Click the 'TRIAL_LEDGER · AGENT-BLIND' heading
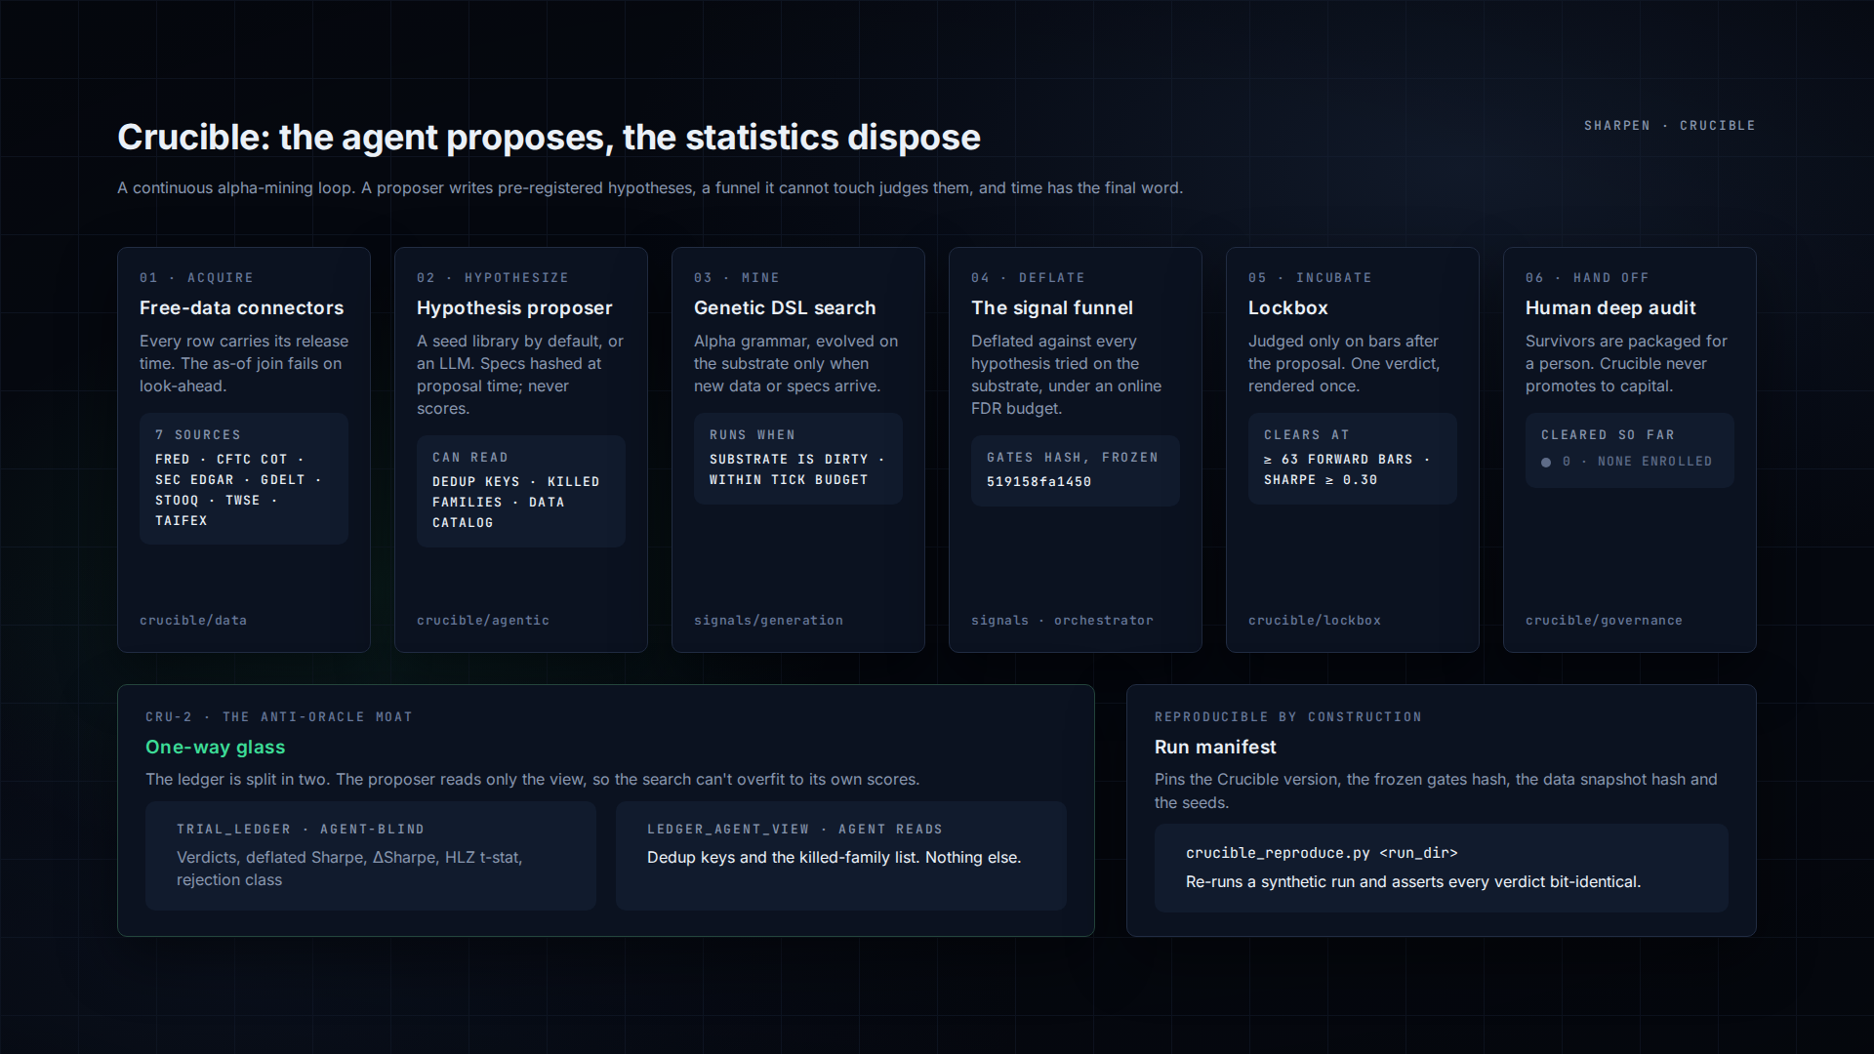This screenshot has height=1054, width=1874. (x=301, y=830)
